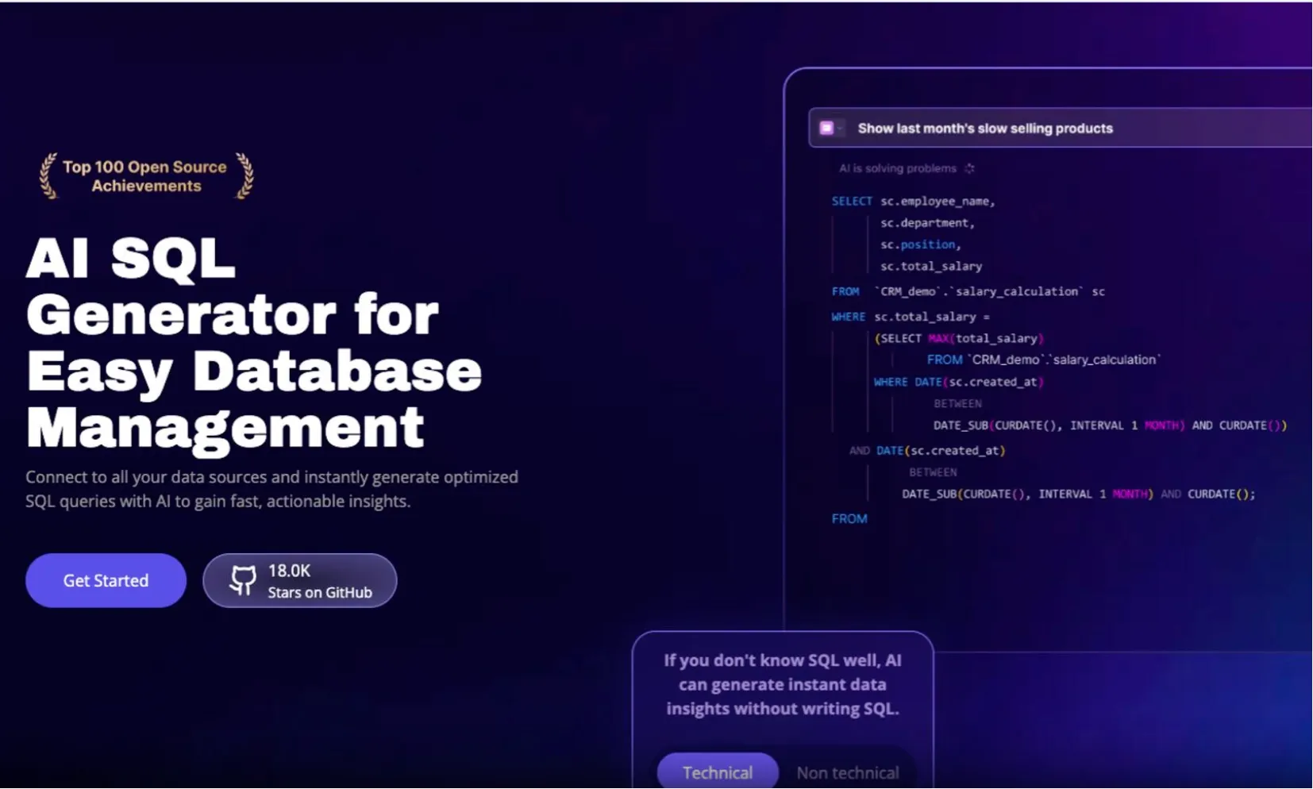Viewport: 1313px width, 789px height.
Task: Click the 'AI is solving problems' status text
Action: (x=897, y=168)
